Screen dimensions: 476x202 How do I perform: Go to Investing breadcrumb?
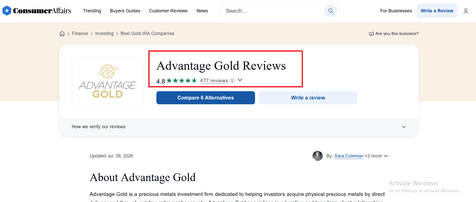(x=104, y=33)
